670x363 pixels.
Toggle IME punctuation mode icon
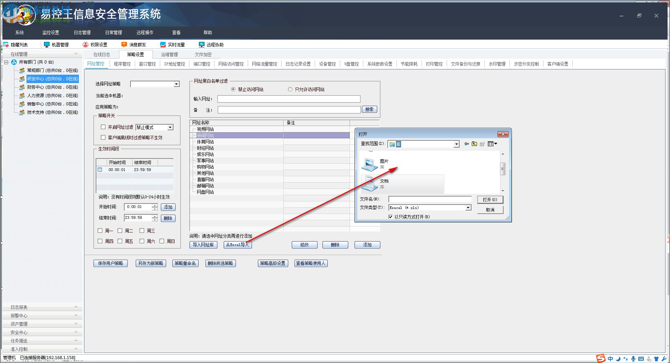pos(626,359)
